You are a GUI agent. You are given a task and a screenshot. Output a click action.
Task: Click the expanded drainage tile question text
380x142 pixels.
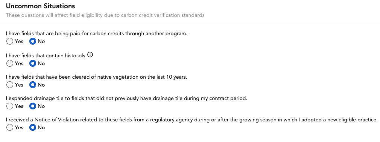pyautogui.click(x=126, y=98)
